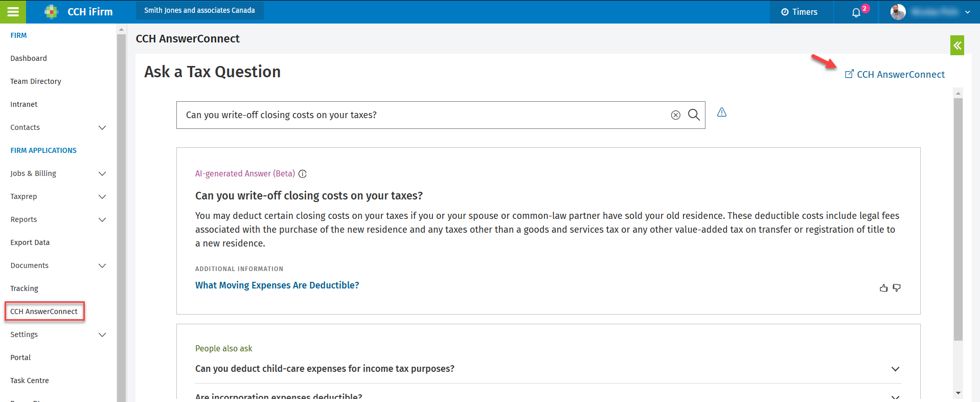Open Tracking in sidebar
Viewport: 980px width, 402px height.
(x=24, y=288)
